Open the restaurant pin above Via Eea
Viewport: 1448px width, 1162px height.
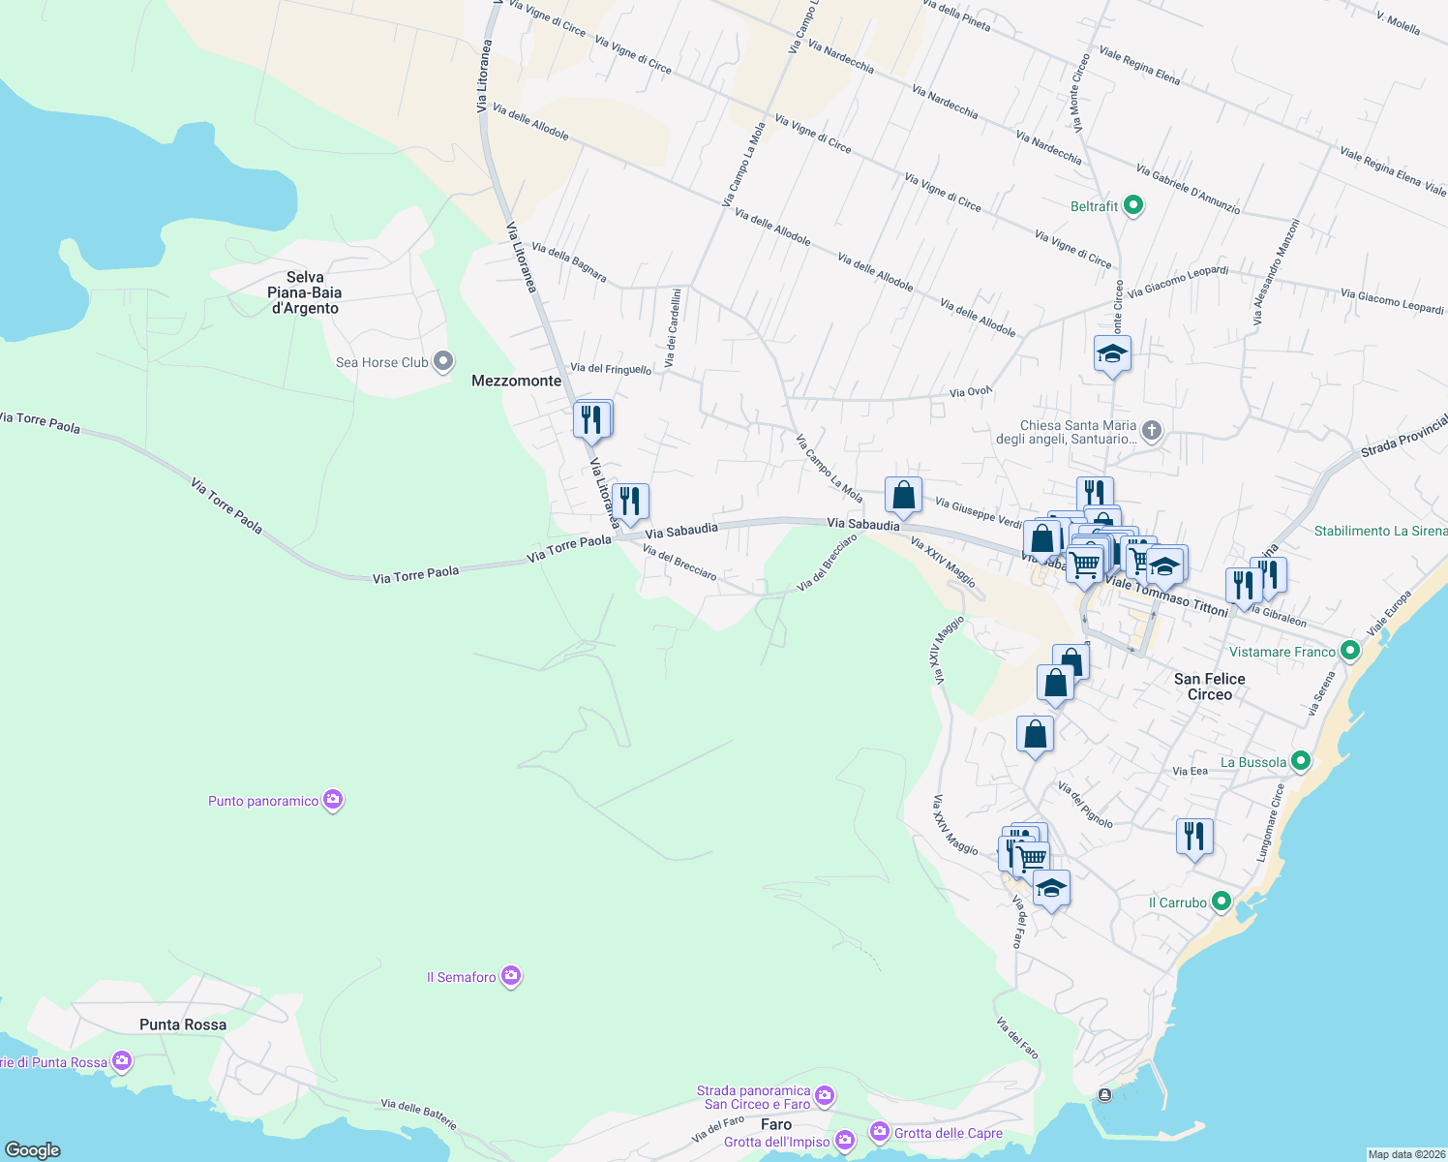1193,834
